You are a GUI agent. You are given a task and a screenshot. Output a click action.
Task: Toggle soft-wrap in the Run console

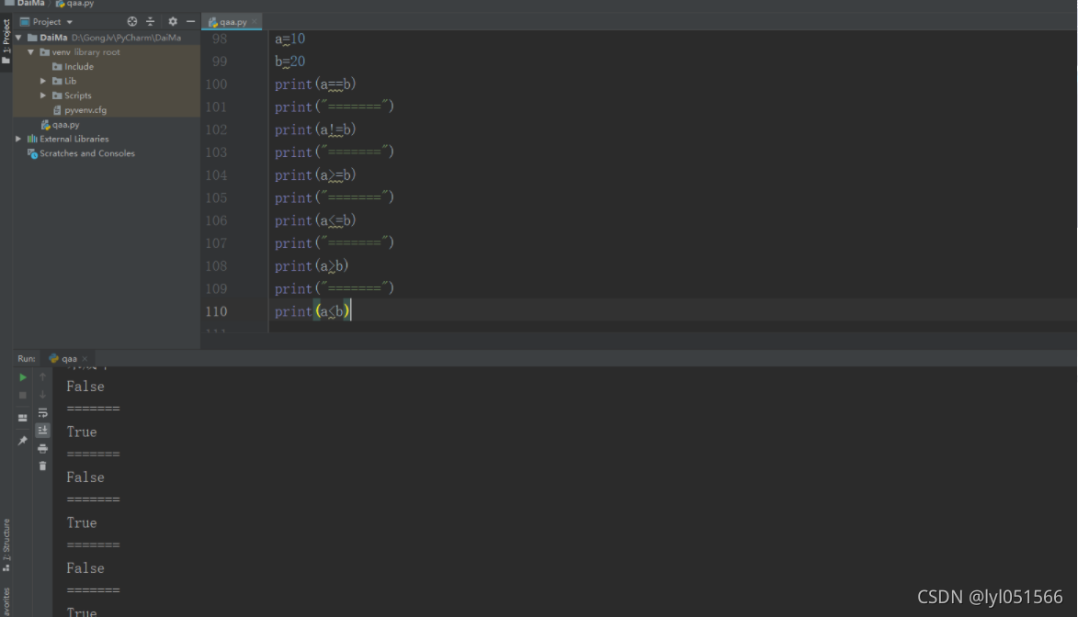[42, 413]
